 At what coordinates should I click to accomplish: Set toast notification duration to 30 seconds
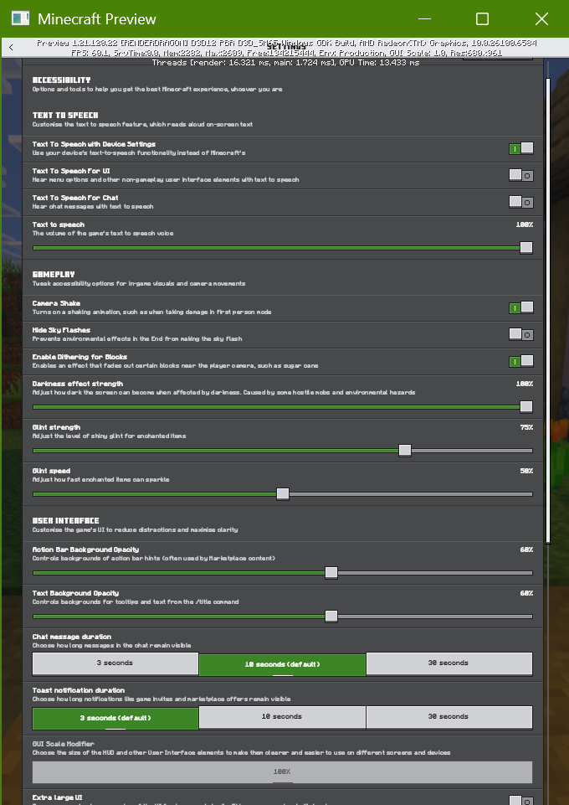click(449, 717)
